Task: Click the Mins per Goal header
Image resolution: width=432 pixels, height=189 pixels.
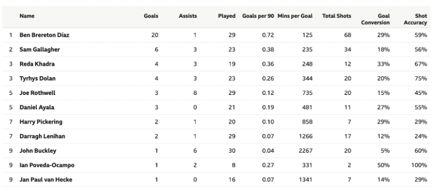Action: click(x=295, y=16)
